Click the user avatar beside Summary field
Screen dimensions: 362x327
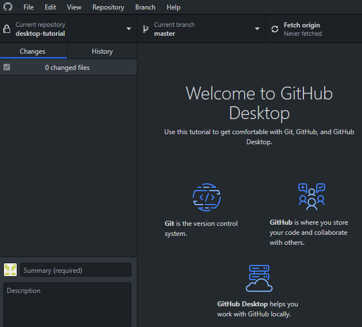pyautogui.click(x=10, y=269)
